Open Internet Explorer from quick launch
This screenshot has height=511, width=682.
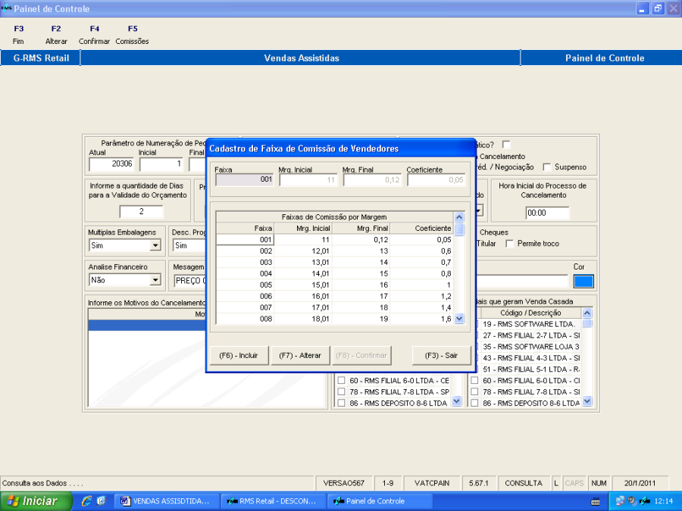87,501
